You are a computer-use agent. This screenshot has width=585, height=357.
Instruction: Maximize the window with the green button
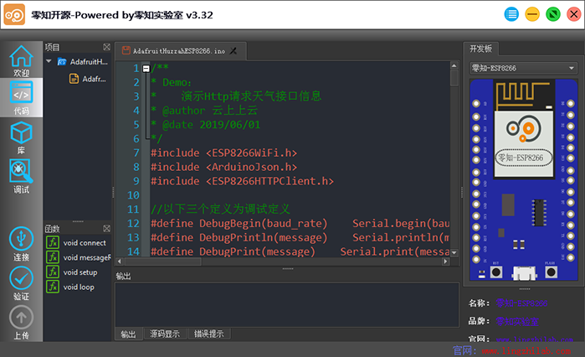tap(553, 14)
